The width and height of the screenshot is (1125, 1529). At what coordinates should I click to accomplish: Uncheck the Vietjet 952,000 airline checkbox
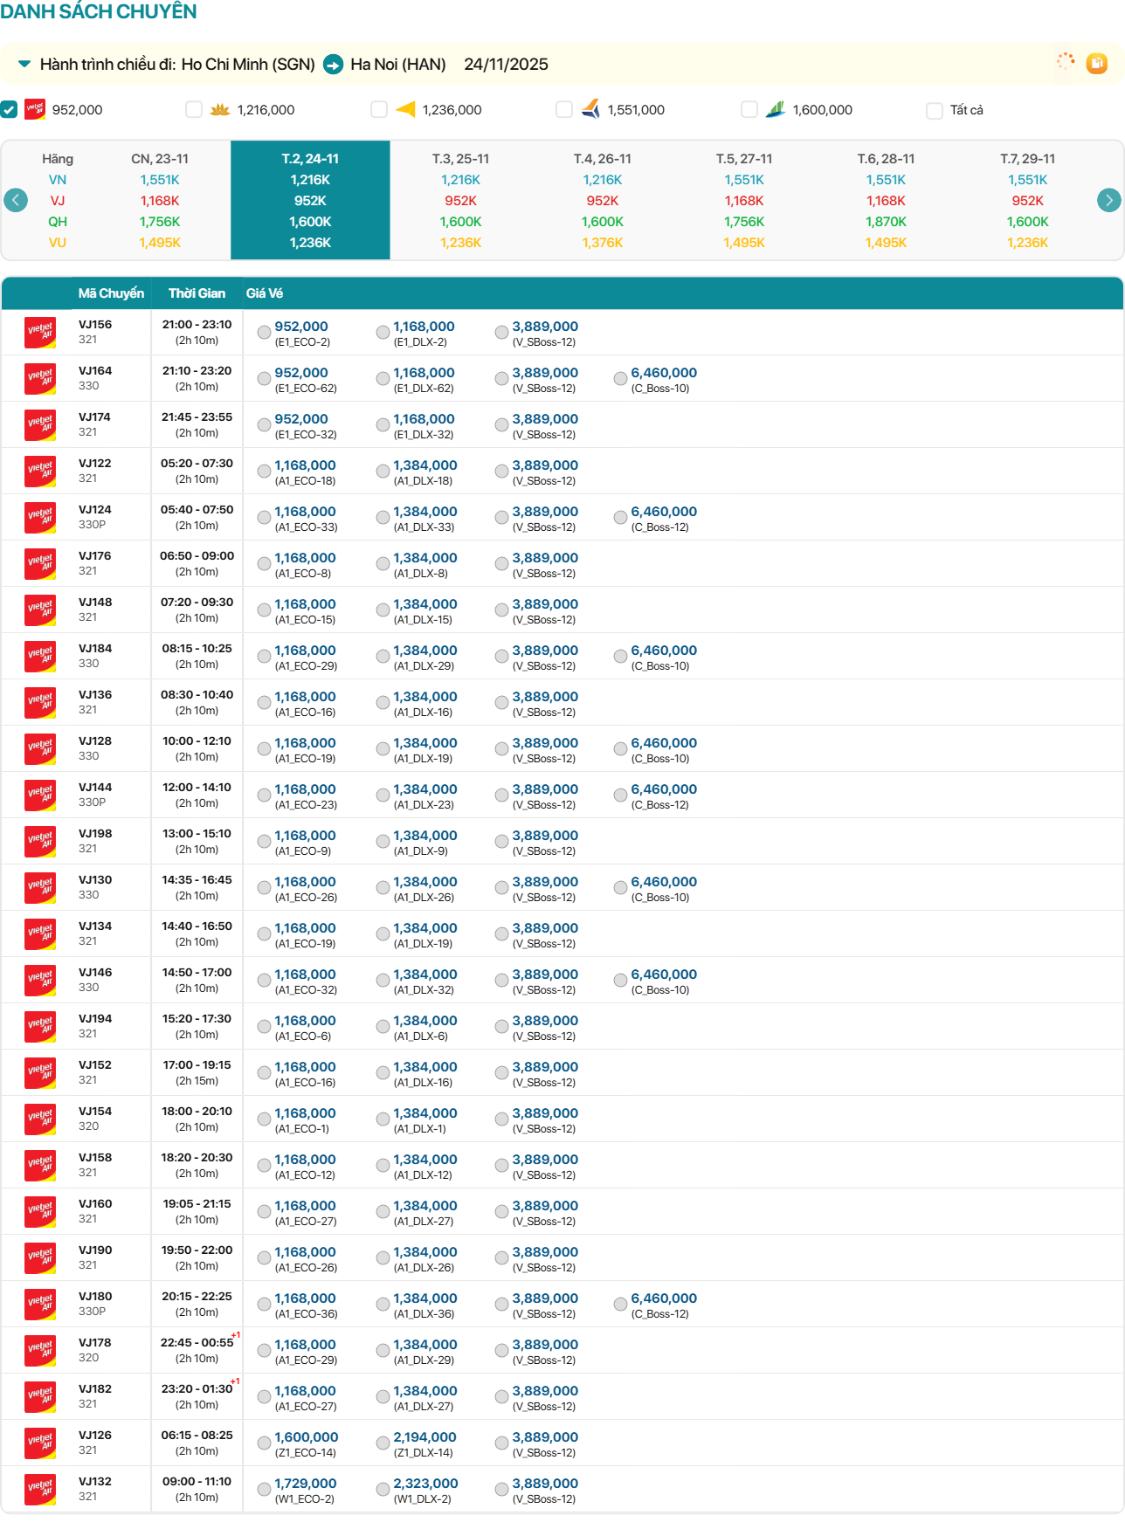coord(9,109)
